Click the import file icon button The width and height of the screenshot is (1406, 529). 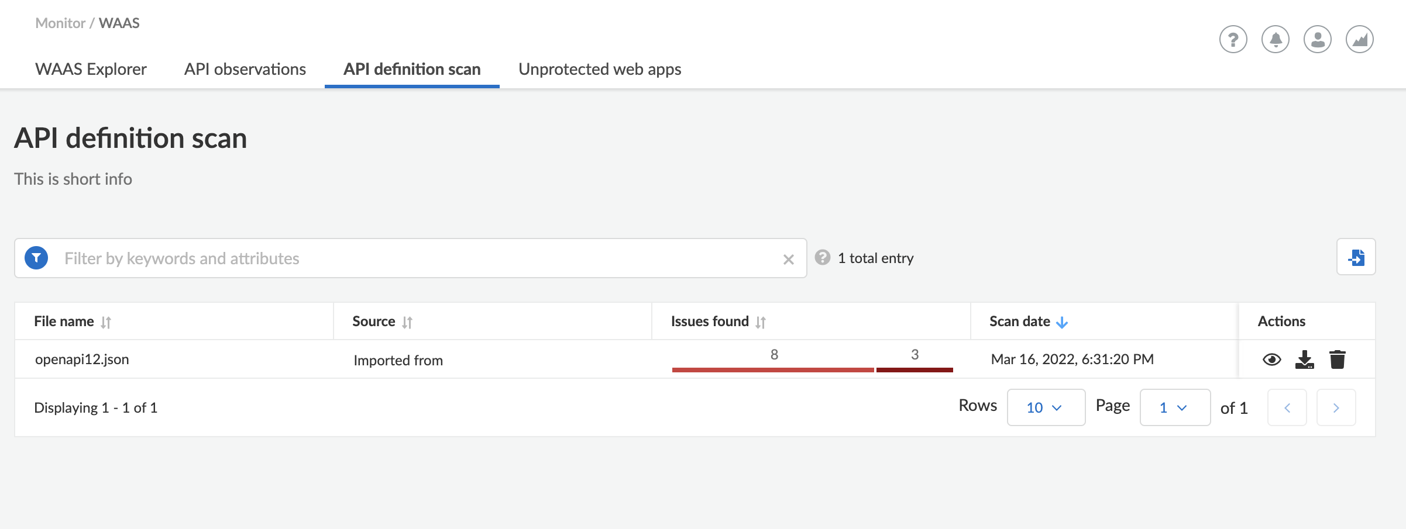[1356, 257]
